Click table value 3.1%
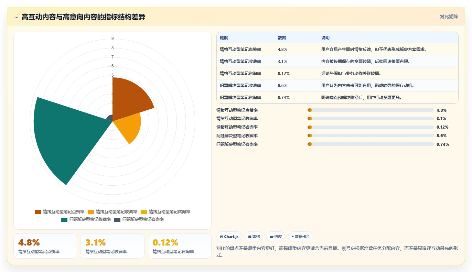This screenshot has height=272, width=472. pyautogui.click(x=282, y=62)
